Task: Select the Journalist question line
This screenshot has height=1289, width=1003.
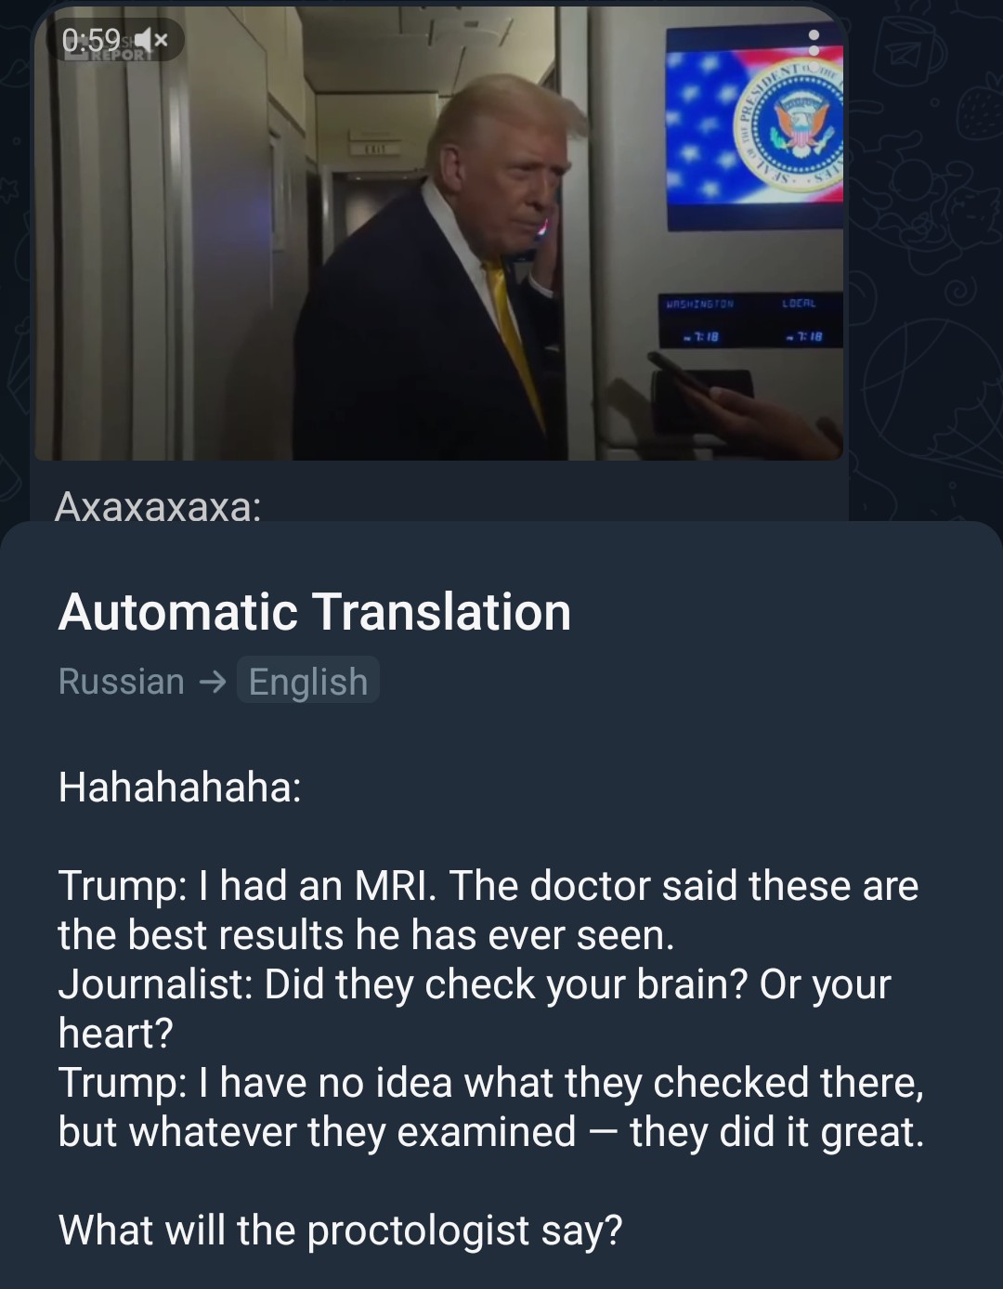Action: point(474,1009)
